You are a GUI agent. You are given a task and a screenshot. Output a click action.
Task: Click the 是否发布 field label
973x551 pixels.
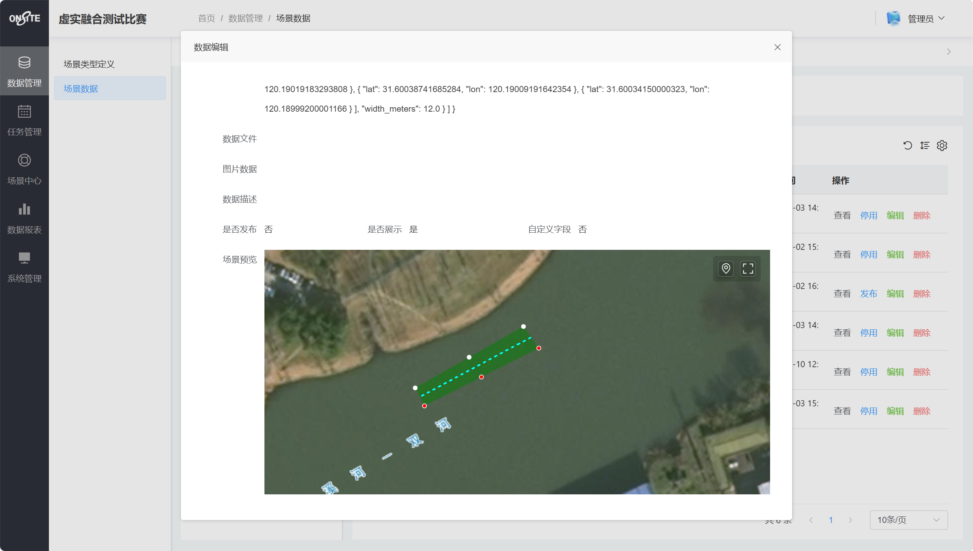(x=240, y=229)
